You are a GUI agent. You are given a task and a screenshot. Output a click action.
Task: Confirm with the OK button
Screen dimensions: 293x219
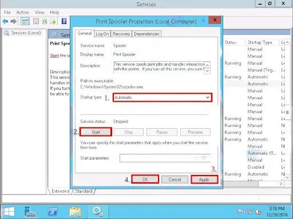[145, 180]
